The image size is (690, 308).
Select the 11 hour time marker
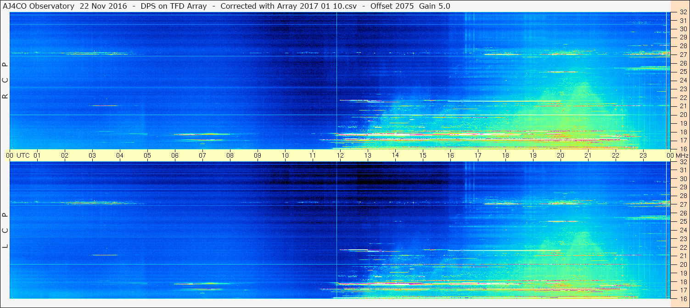pyautogui.click(x=313, y=155)
